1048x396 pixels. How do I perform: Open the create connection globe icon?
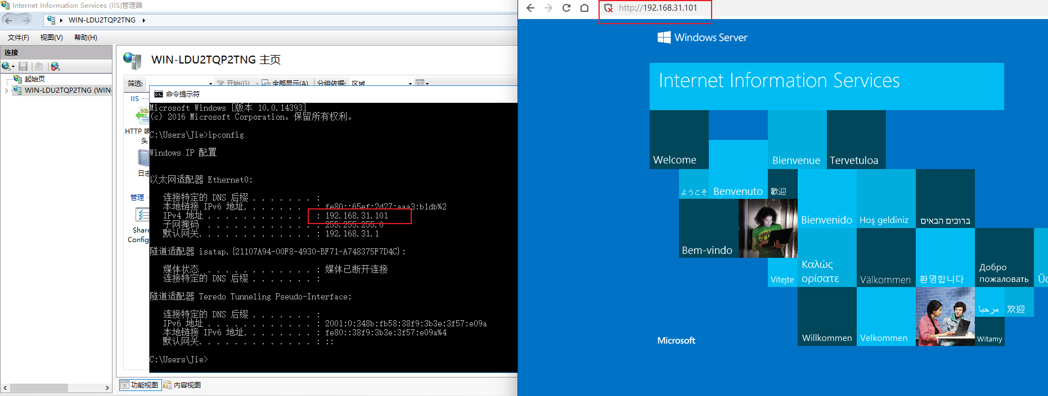click(x=6, y=66)
